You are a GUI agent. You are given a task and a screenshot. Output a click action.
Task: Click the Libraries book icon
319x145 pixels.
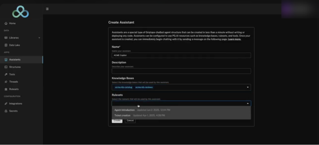[x=6, y=38]
